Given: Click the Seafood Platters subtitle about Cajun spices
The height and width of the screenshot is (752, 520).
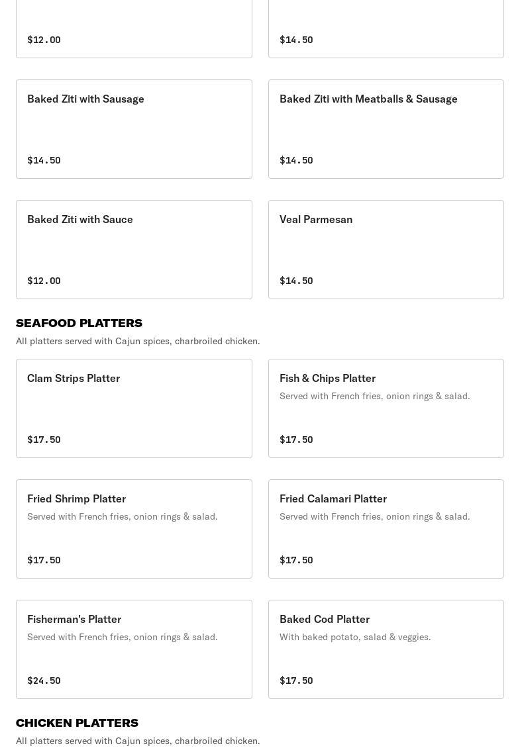Looking at the screenshot, I should coord(138,341).
